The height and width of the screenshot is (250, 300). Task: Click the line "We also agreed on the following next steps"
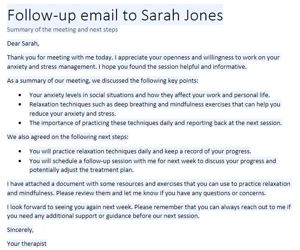(68, 137)
